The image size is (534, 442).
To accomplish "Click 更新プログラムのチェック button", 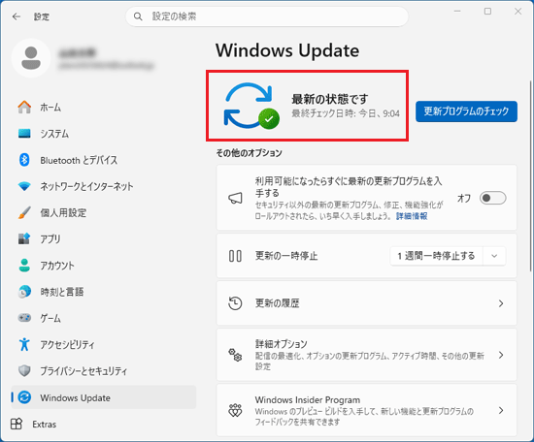I will [x=466, y=111].
